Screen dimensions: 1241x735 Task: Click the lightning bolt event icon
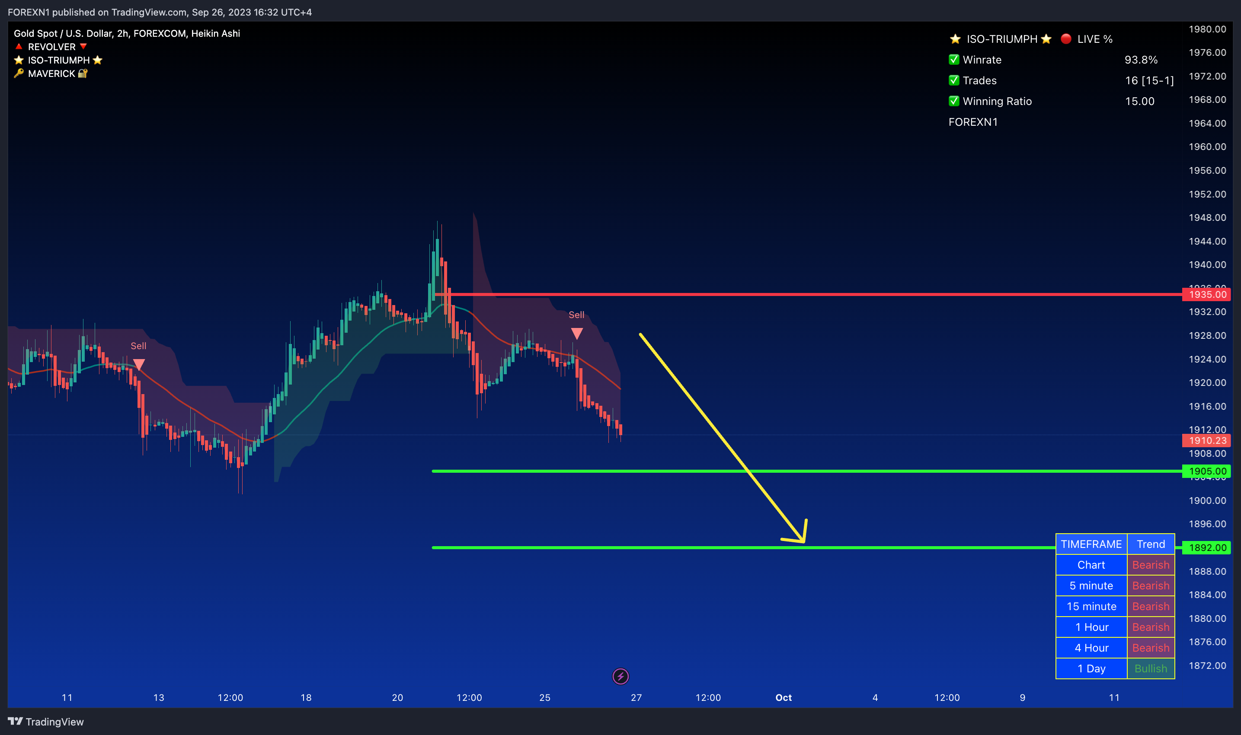(x=620, y=676)
